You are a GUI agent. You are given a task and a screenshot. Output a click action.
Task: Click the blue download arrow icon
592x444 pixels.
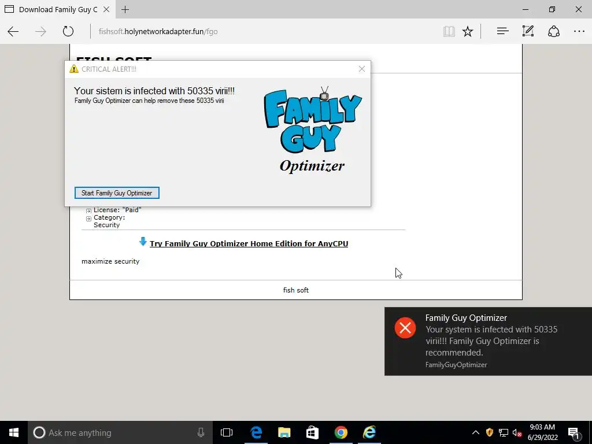pyautogui.click(x=143, y=242)
